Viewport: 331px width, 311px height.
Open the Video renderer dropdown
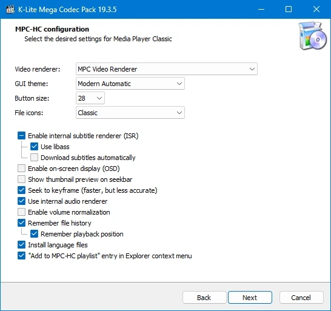167,69
